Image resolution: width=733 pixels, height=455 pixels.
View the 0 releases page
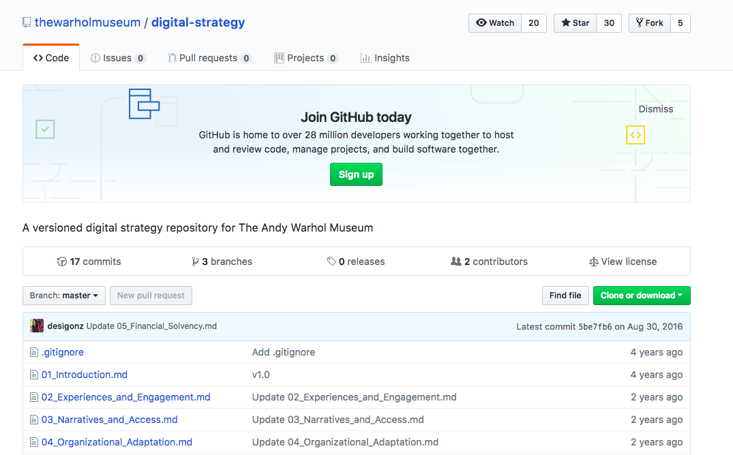356,262
